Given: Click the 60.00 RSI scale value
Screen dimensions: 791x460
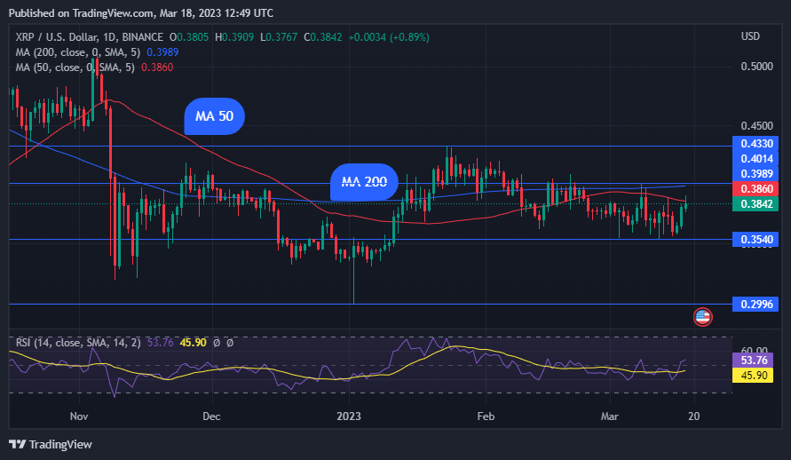Looking at the screenshot, I should click(755, 351).
